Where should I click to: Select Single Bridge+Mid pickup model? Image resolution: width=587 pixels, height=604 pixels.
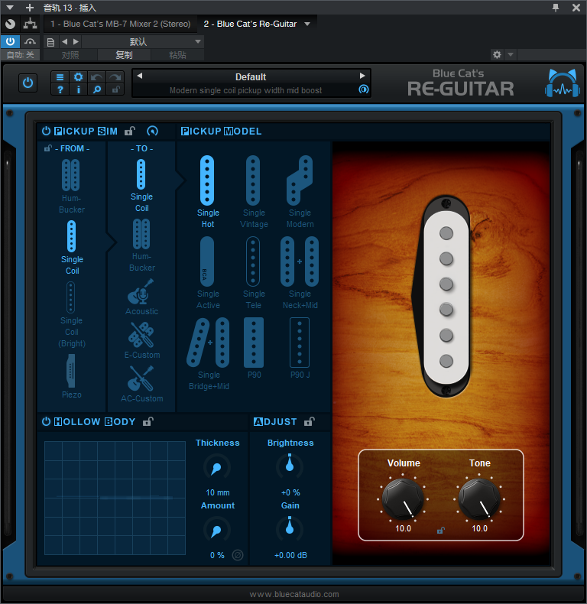coord(209,354)
